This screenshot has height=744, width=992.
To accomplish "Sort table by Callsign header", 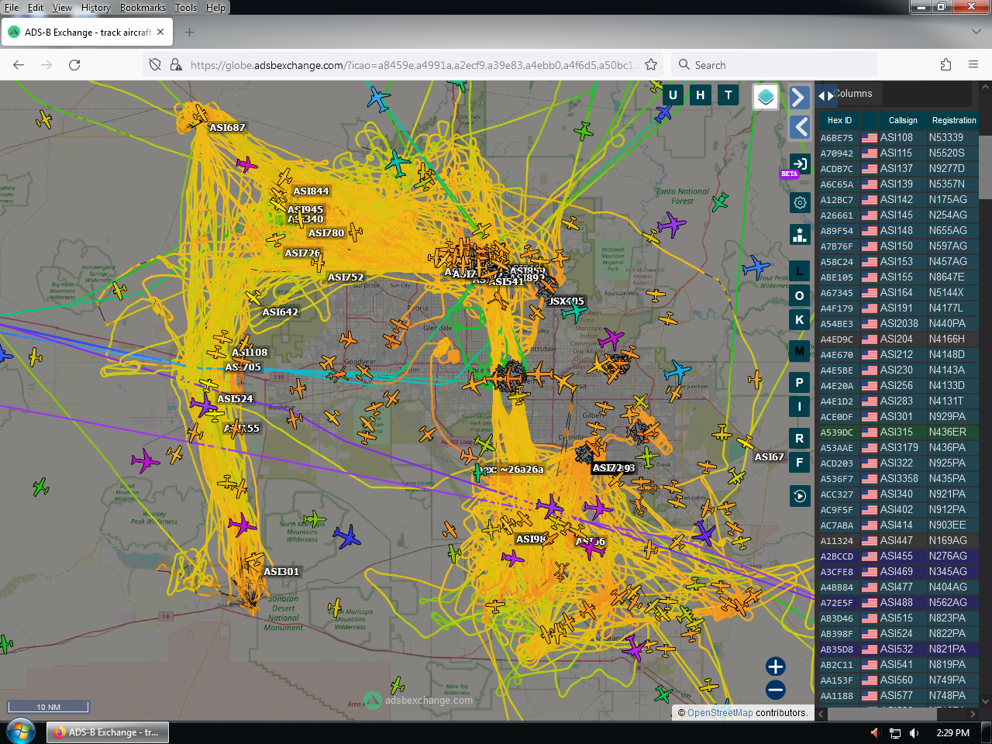I will click(903, 120).
